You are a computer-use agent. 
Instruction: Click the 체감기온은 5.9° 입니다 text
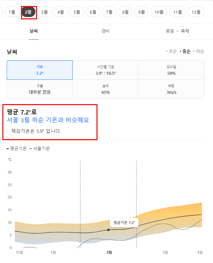(x=36, y=131)
